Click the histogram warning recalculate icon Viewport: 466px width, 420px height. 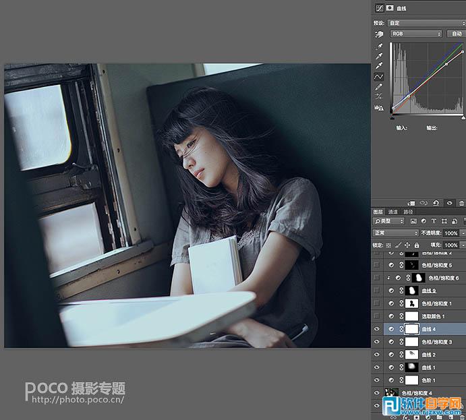tap(379, 107)
